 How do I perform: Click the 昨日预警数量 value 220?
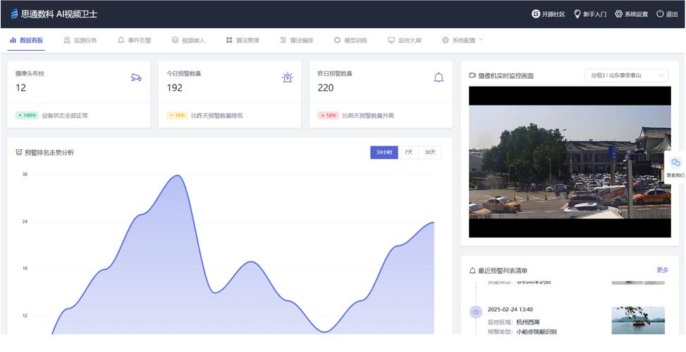pos(326,88)
